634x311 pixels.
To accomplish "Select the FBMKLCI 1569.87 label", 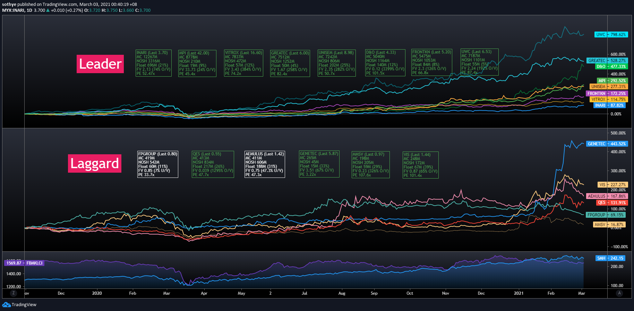I will [x=24, y=263].
